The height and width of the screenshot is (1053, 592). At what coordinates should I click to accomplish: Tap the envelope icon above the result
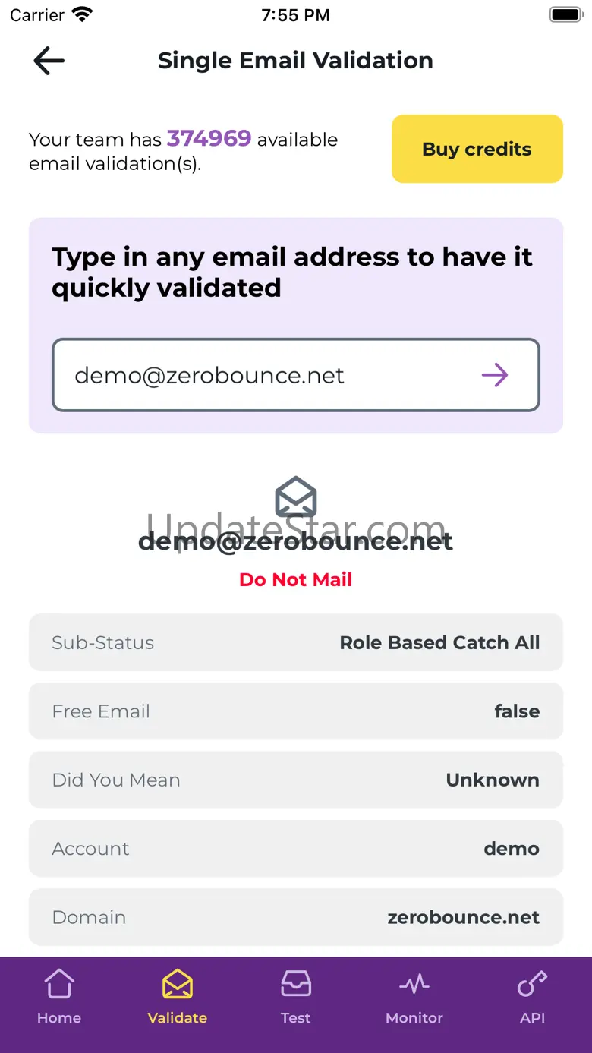point(295,497)
